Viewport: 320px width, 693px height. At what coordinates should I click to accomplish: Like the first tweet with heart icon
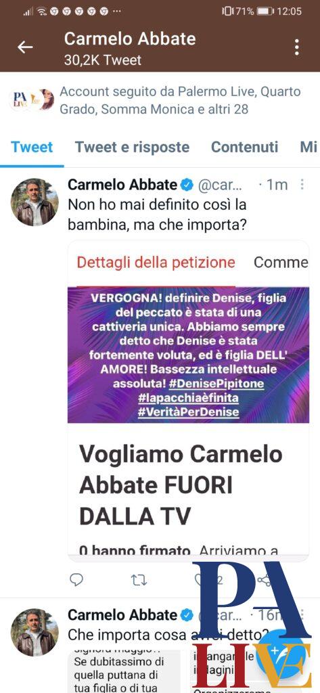click(201, 579)
